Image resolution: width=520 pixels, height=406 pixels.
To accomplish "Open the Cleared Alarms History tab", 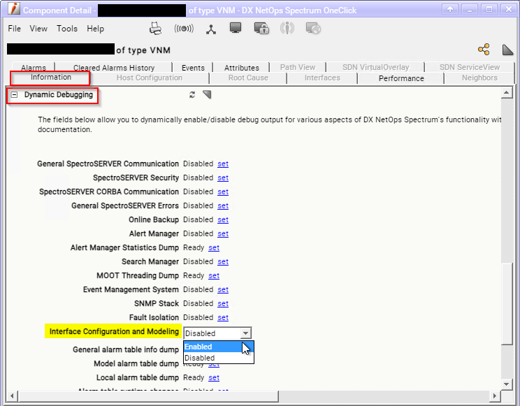I will tap(114, 68).
